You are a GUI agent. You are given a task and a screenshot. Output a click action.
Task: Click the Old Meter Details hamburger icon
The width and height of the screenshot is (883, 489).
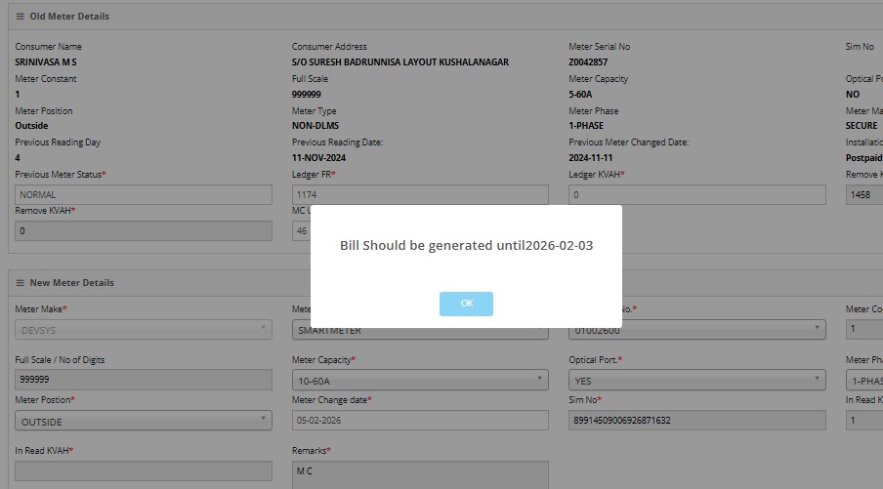[x=21, y=17]
